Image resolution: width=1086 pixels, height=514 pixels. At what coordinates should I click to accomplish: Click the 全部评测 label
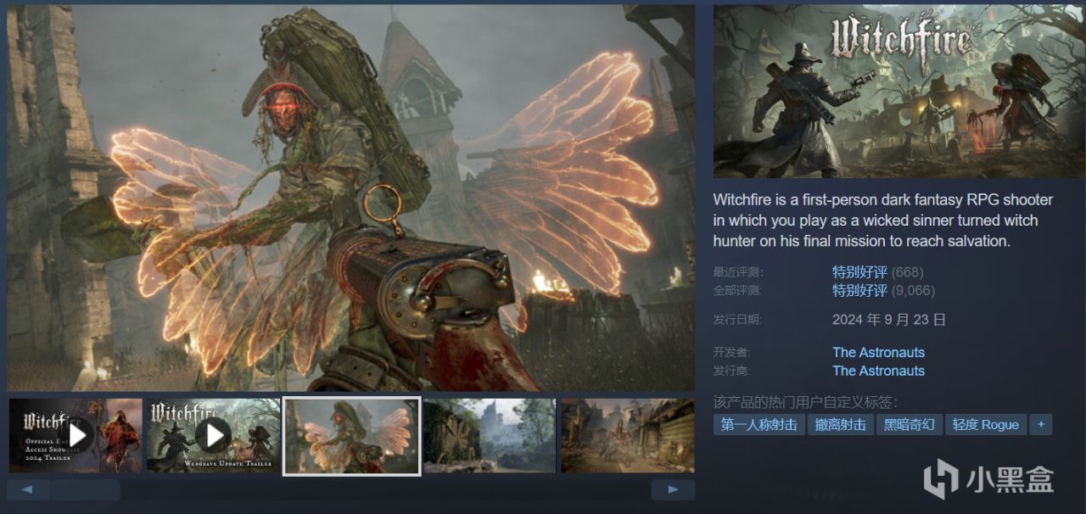(x=737, y=290)
